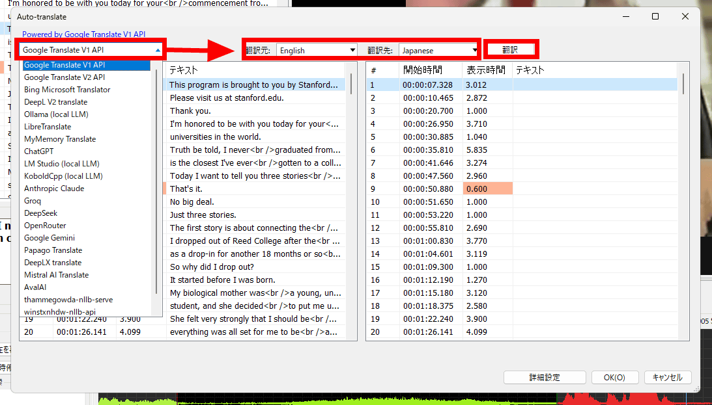Viewport: 712px width, 405px height.
Task: Select source line "That's it."
Action: pos(186,189)
